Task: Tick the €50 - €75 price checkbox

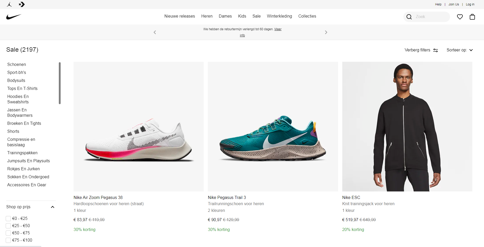Action: (x=8, y=233)
